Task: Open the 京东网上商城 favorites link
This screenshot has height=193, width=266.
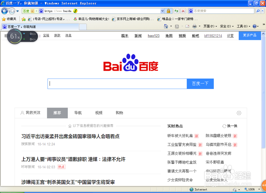Action: 132,19
